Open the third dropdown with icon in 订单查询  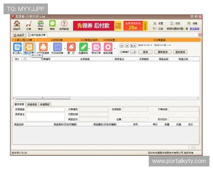point(133,46)
